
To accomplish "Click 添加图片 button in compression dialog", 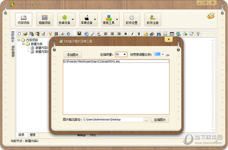I will [x=73, y=54].
